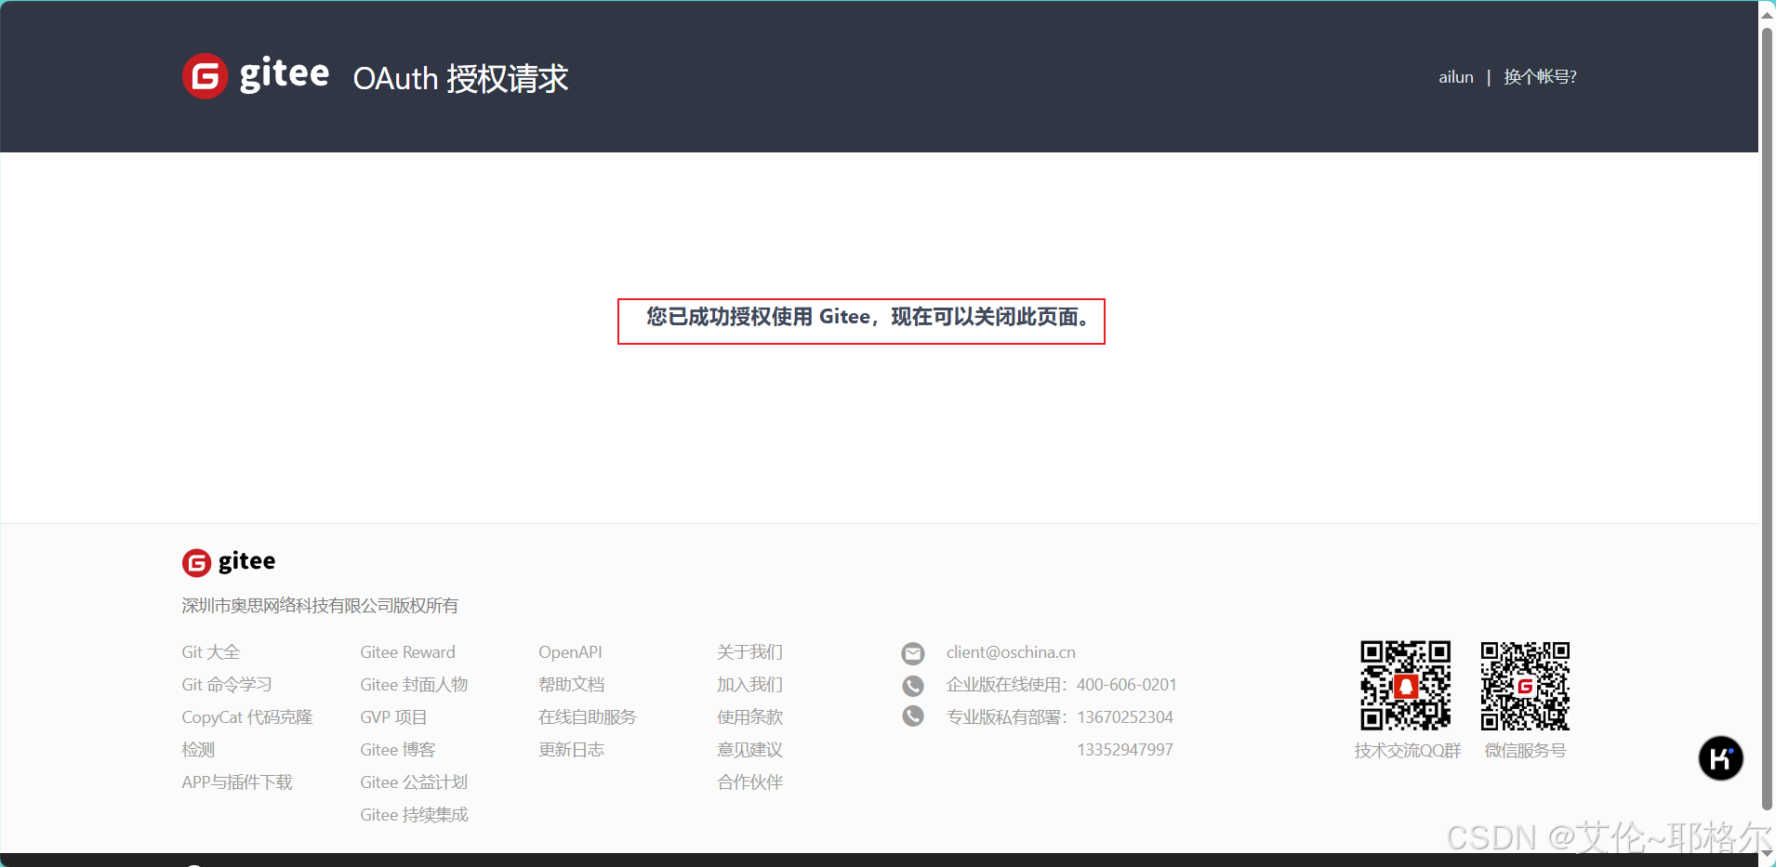
Task: Open the GVP 项目 link
Action: coord(393,717)
